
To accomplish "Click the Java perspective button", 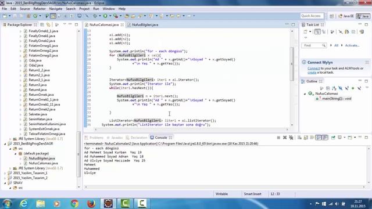I will (363, 16).
